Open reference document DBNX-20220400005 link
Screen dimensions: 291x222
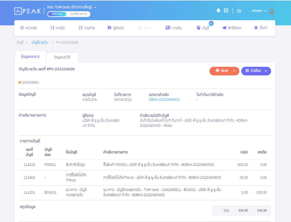(x=164, y=100)
